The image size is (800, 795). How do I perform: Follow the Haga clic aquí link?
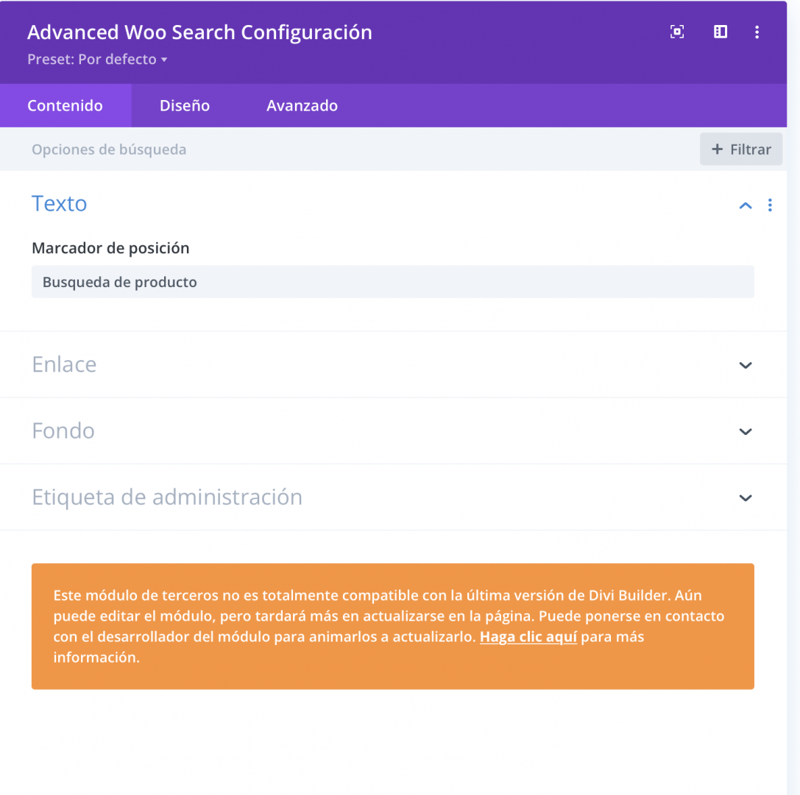click(x=528, y=637)
